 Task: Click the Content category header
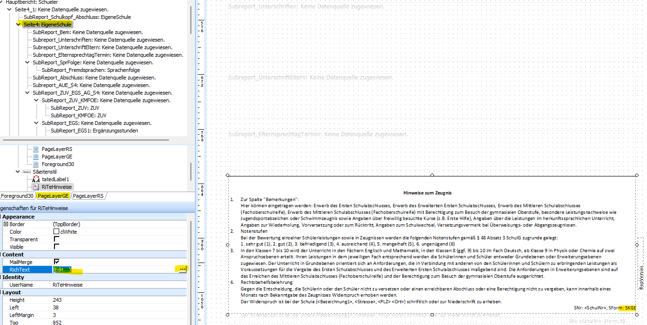click(13, 255)
